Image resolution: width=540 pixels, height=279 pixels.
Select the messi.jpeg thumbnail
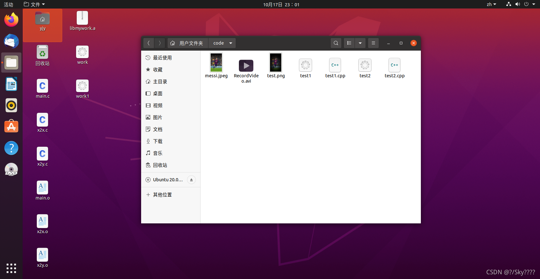pyautogui.click(x=216, y=63)
